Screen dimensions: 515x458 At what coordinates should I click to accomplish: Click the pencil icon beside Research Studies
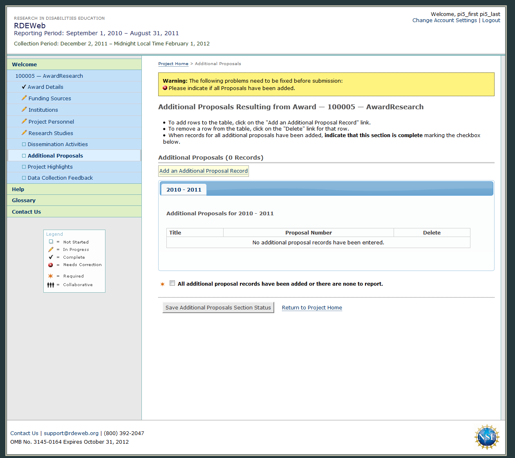(x=24, y=133)
